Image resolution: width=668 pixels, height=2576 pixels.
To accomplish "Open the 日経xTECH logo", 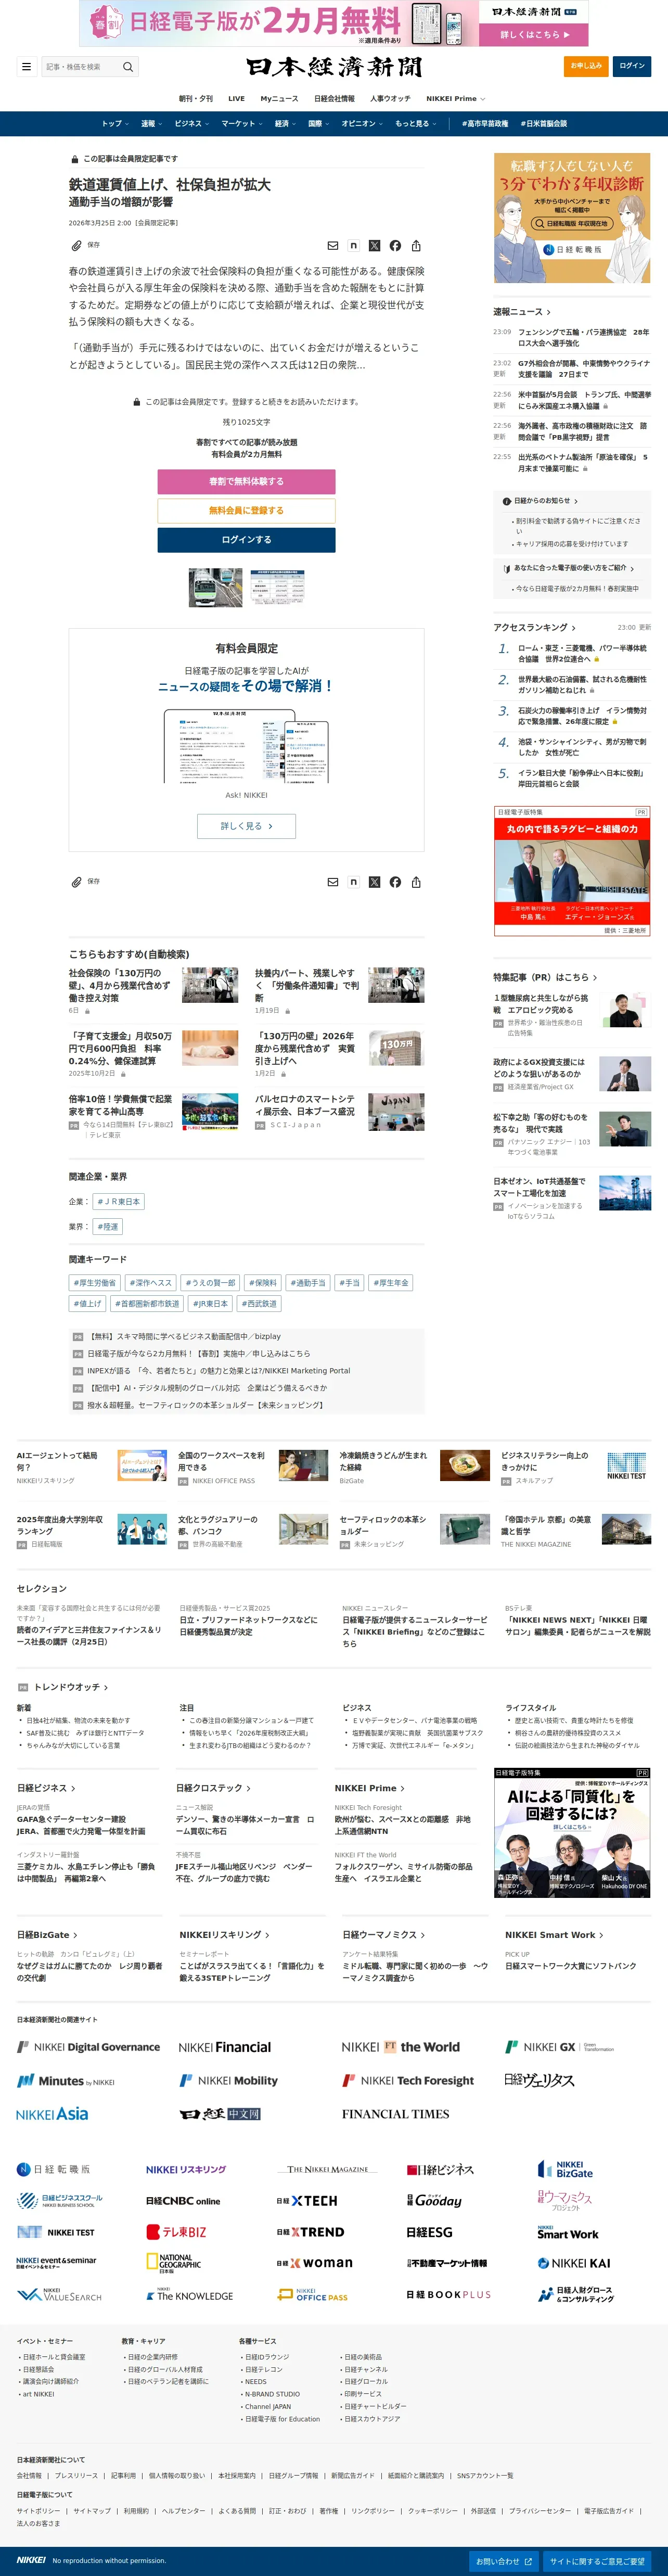I will (x=307, y=2201).
